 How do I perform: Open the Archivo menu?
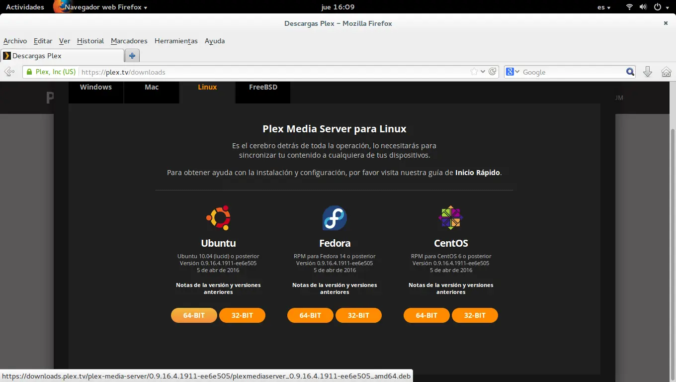(15, 41)
